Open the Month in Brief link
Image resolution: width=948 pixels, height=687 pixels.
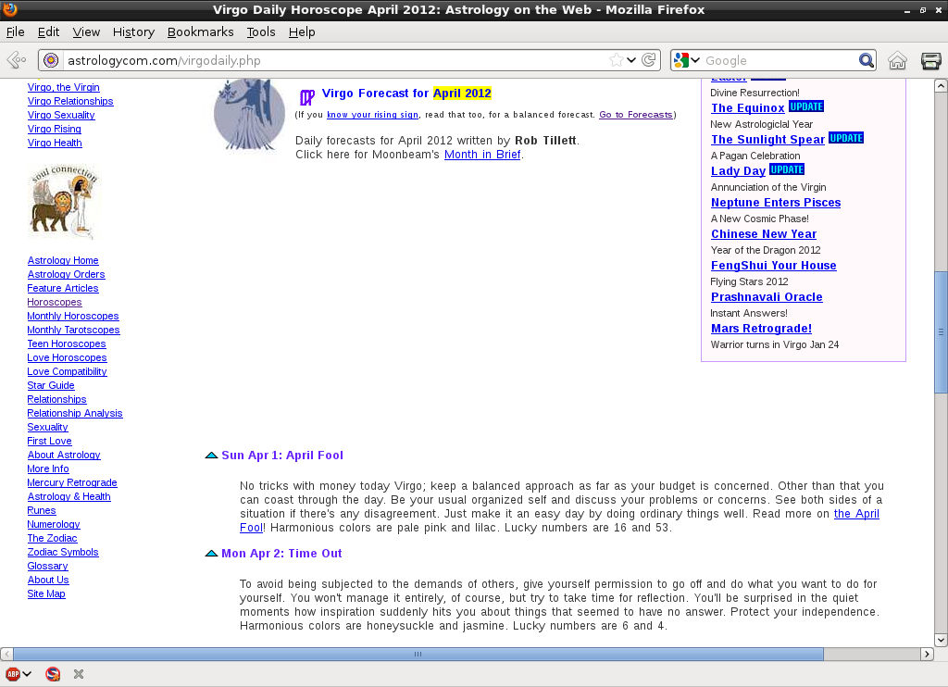click(482, 155)
